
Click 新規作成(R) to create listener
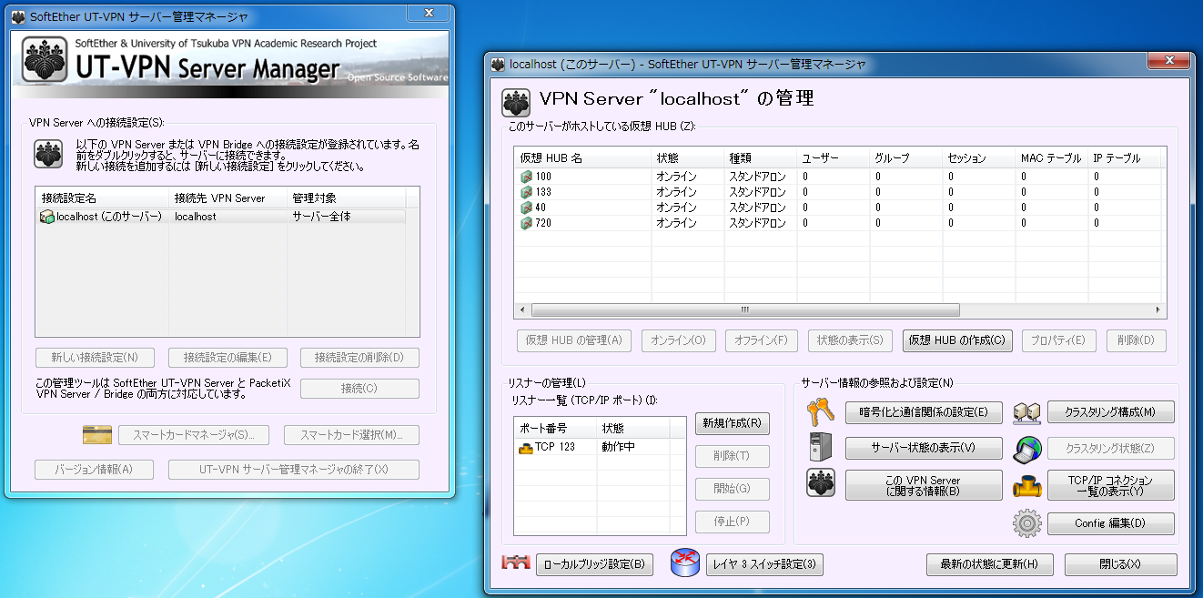point(732,423)
